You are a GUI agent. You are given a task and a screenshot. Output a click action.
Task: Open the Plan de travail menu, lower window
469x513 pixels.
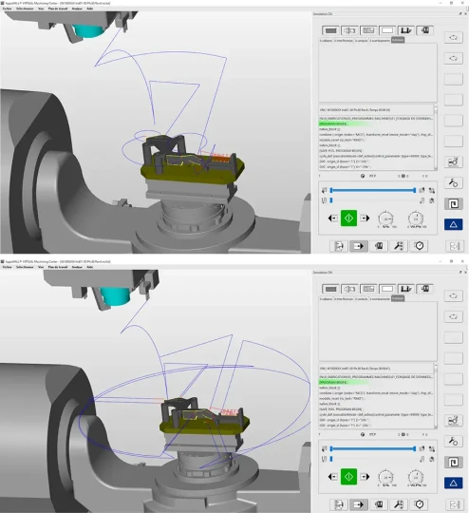coord(58,267)
